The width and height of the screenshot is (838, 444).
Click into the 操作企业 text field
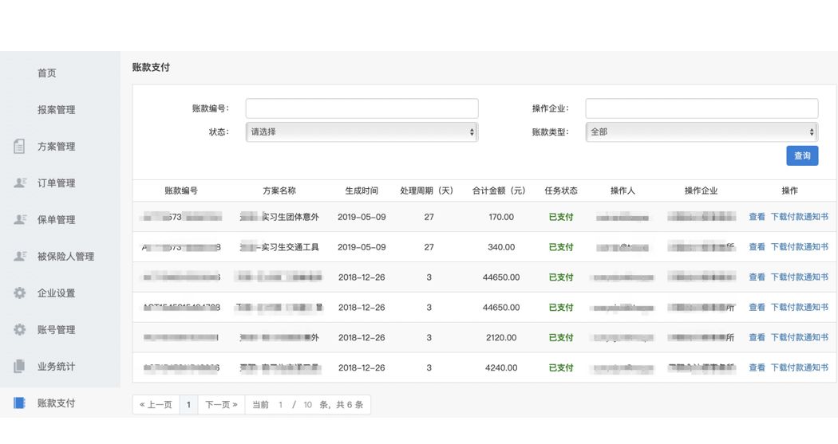point(702,108)
